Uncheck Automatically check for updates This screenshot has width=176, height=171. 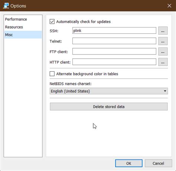[x=52, y=22]
